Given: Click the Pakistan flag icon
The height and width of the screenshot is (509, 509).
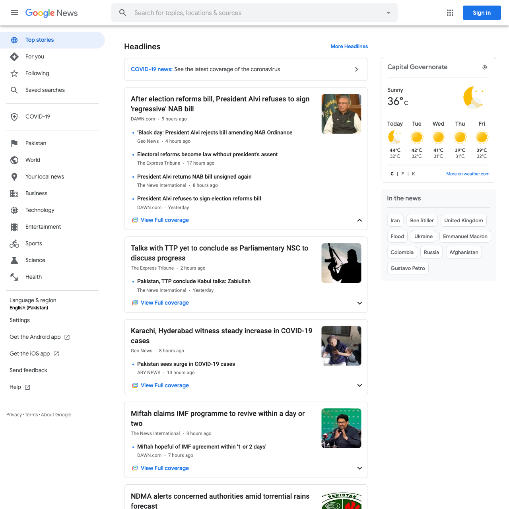Looking at the screenshot, I should (x=14, y=144).
